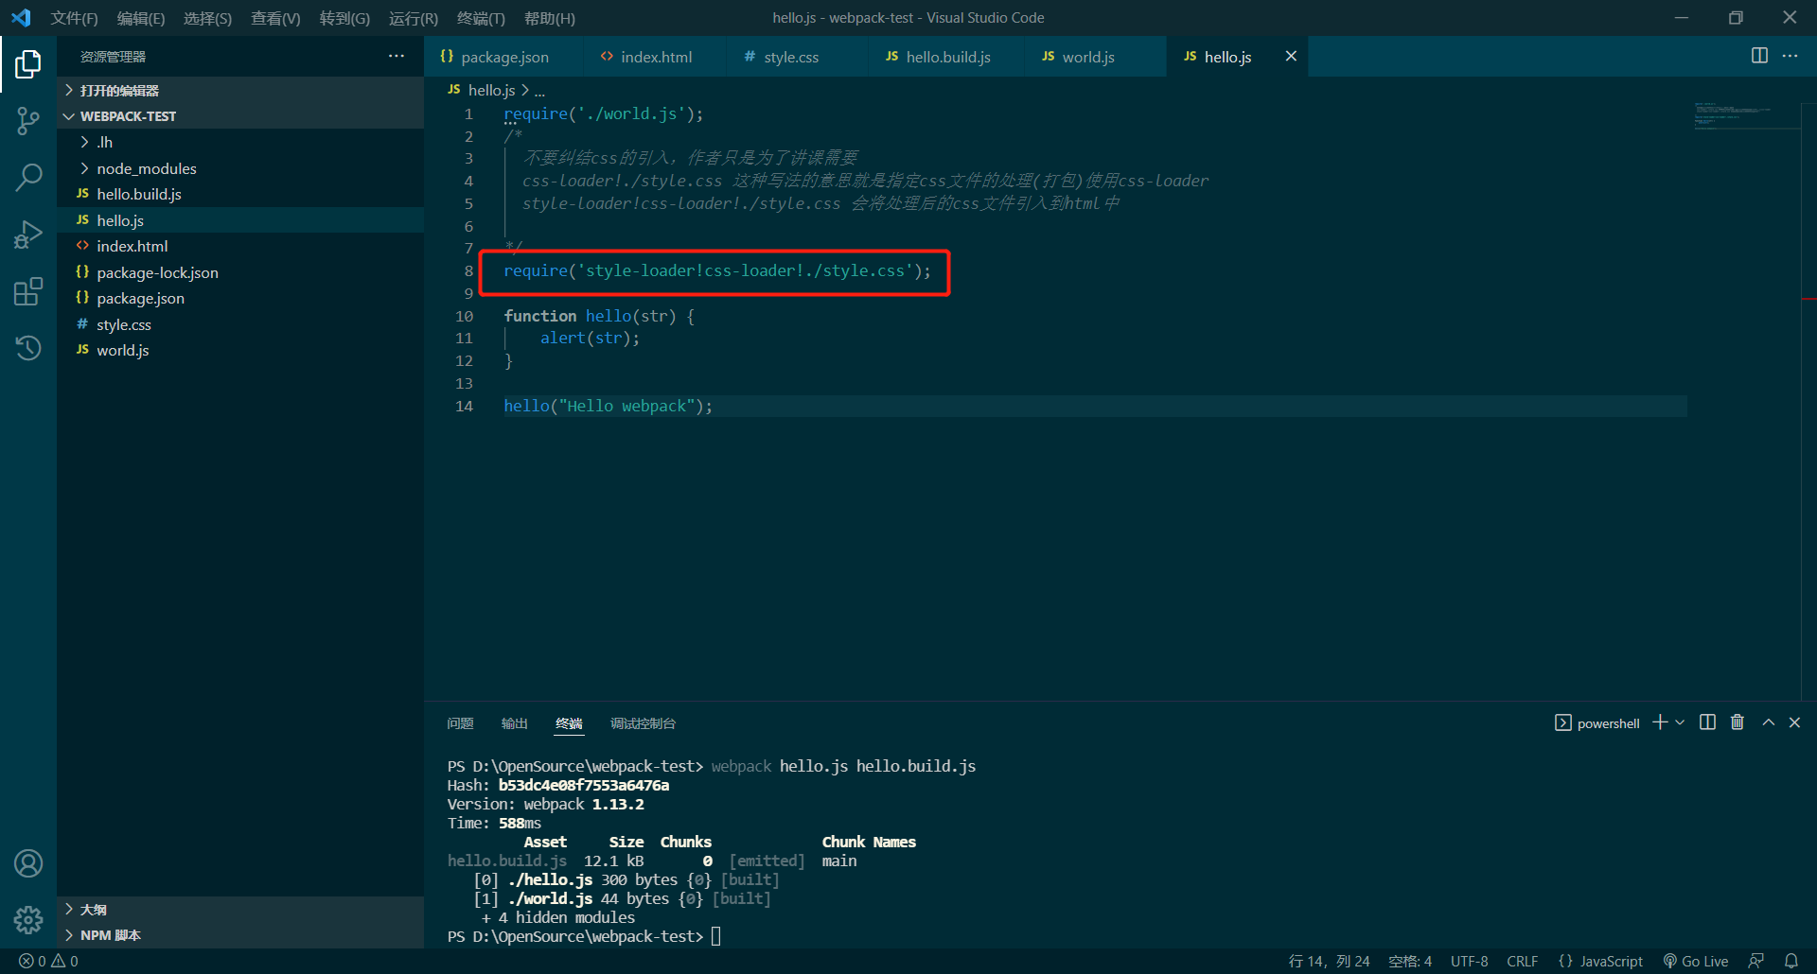Viewport: 1817px width, 974px height.
Task: Switch to the 问题 panel tab
Action: click(460, 723)
